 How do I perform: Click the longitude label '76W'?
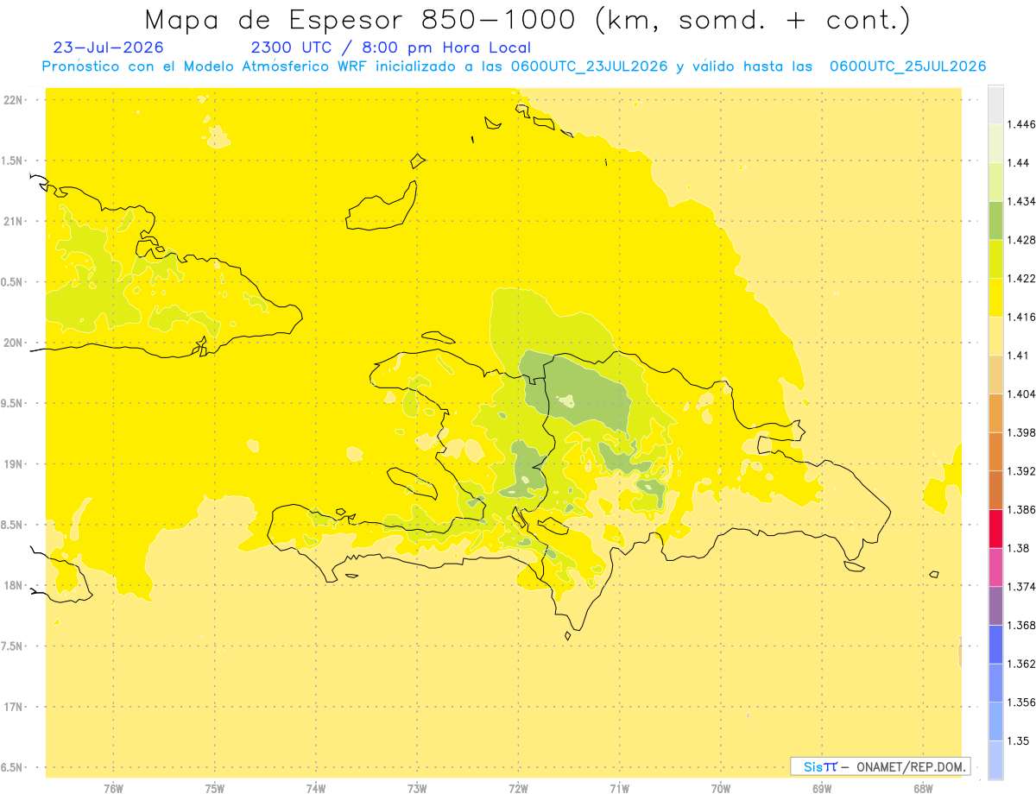click(113, 789)
